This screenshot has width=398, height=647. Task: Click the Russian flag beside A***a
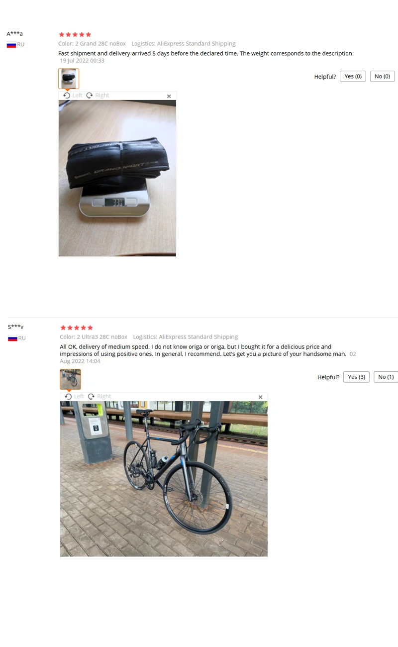(11, 45)
